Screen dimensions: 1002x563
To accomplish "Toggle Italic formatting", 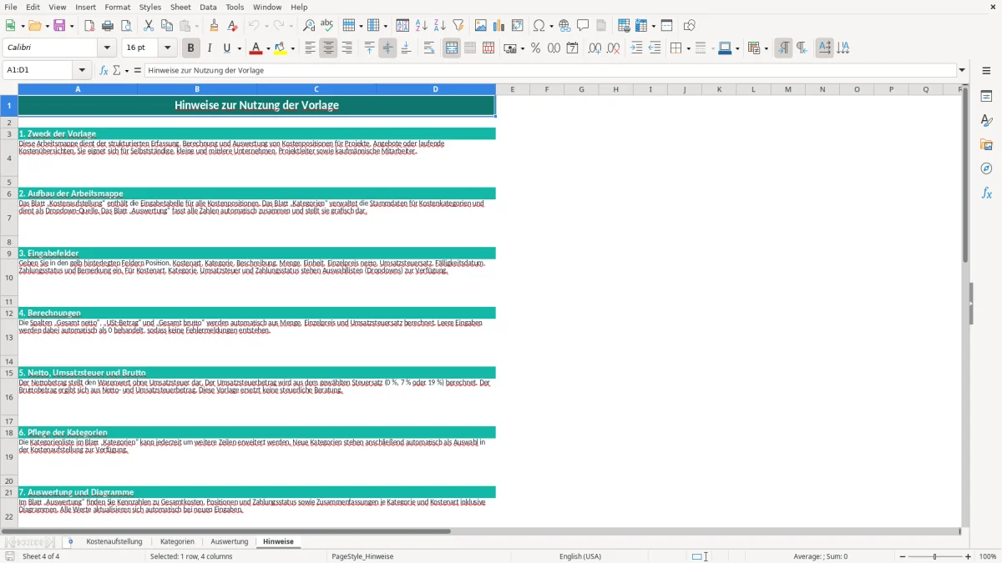I will (x=210, y=48).
